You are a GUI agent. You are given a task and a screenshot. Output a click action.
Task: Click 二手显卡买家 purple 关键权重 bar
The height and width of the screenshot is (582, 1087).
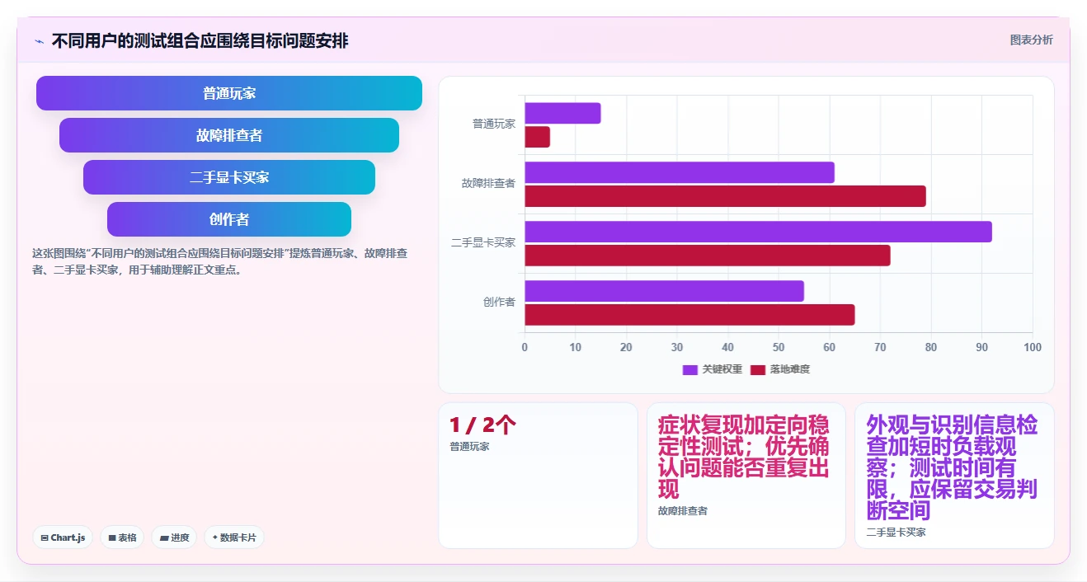point(758,232)
